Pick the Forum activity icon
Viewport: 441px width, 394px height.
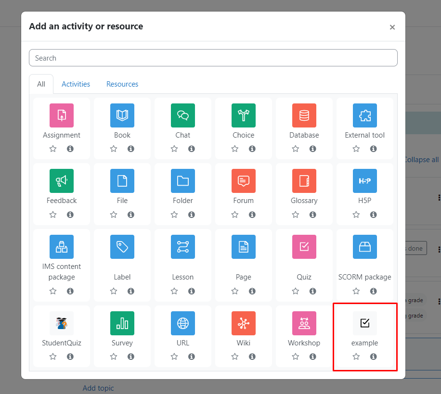click(x=244, y=181)
